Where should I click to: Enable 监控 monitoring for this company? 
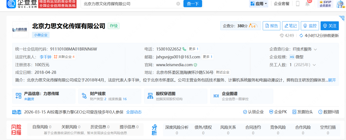(x=309, y=26)
